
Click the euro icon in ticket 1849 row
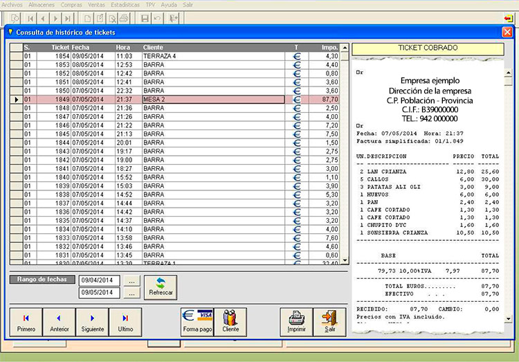point(297,100)
